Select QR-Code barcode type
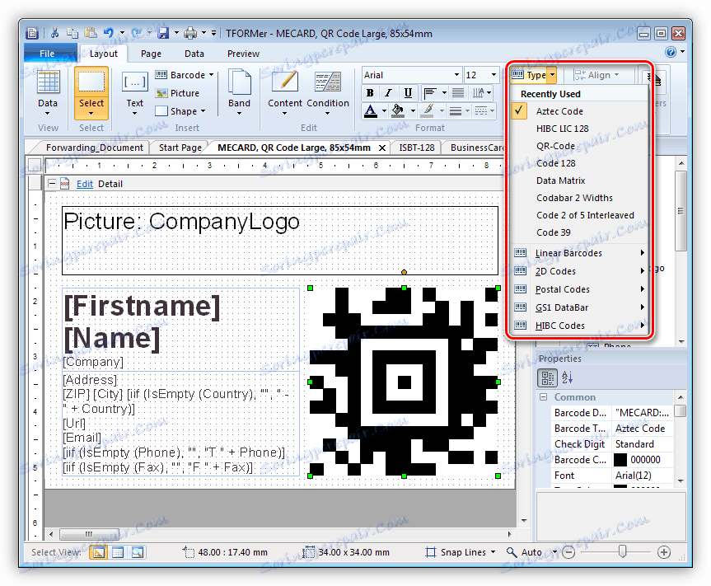 coord(578,146)
